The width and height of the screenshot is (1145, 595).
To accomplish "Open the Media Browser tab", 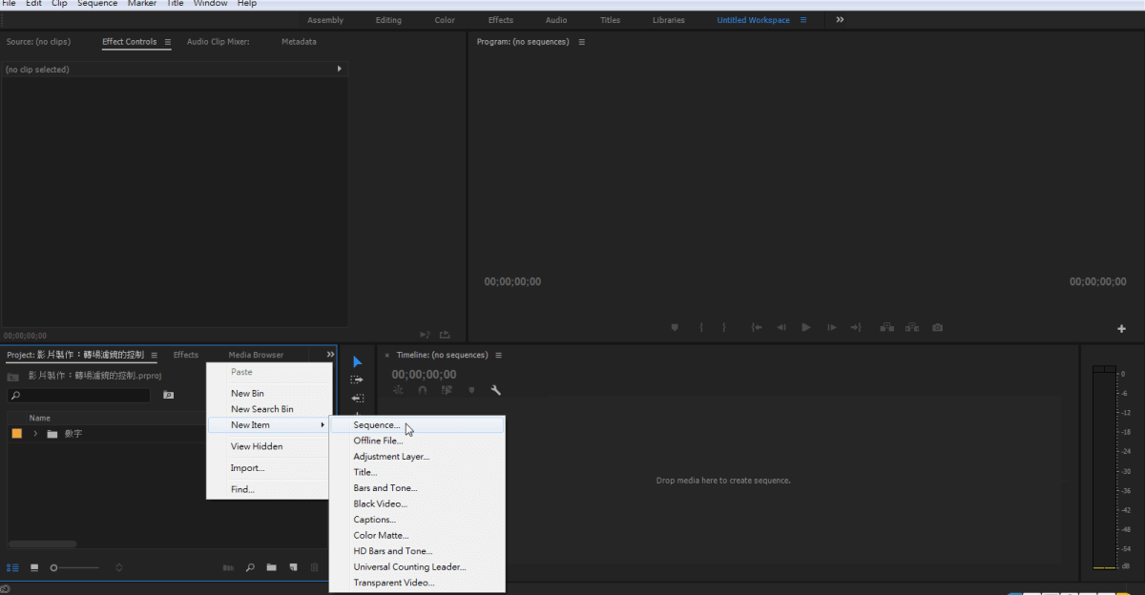I will coord(256,355).
